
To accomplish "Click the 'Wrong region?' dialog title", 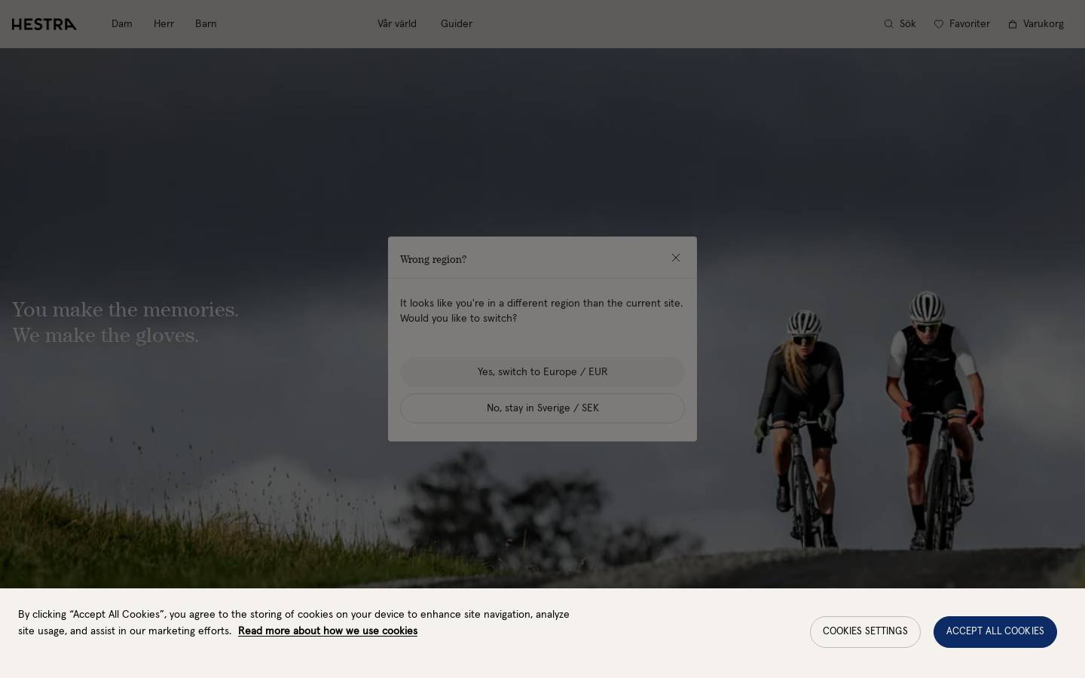I will pyautogui.click(x=433, y=259).
